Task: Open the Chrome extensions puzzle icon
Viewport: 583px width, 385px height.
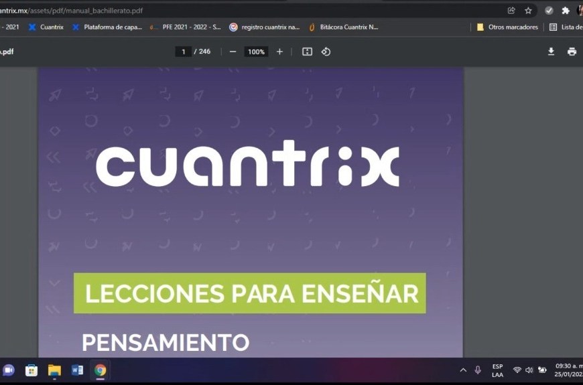Action: click(x=566, y=11)
